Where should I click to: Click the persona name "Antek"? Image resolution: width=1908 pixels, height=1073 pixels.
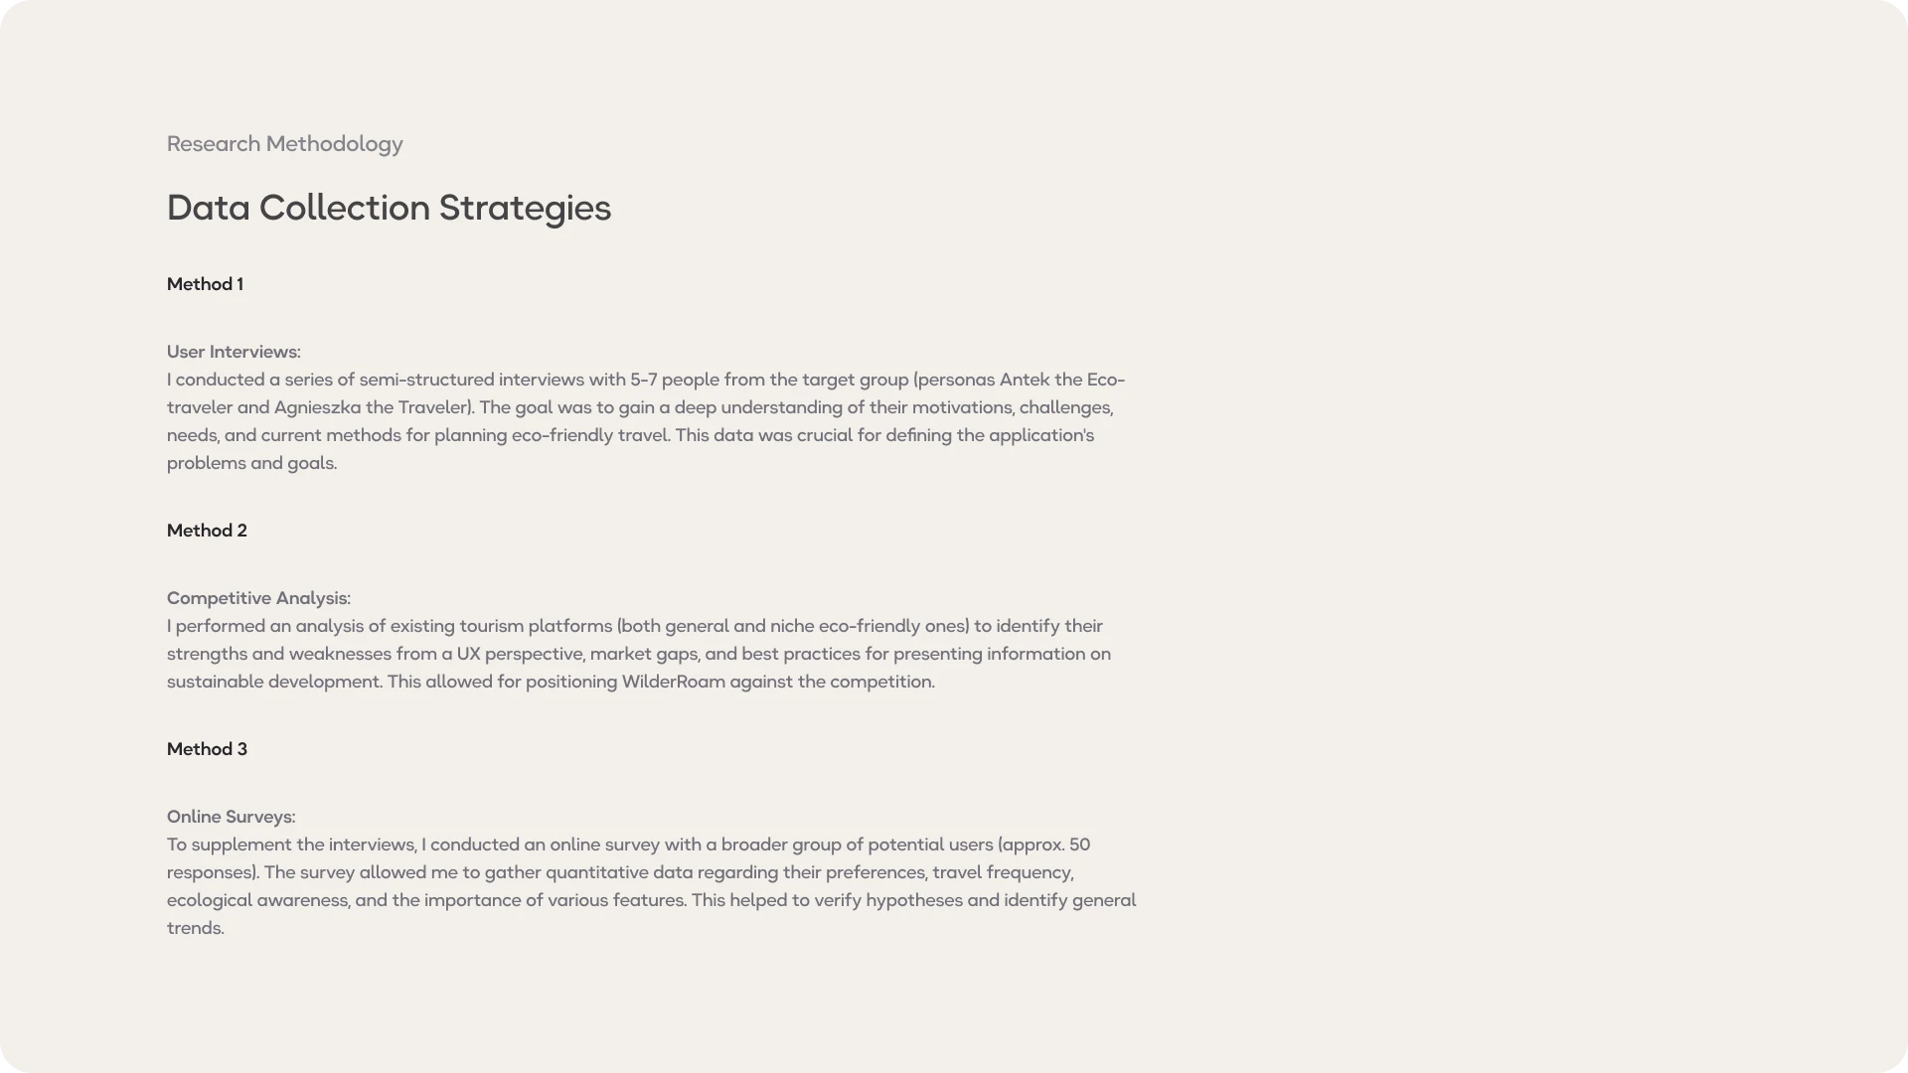(1024, 380)
